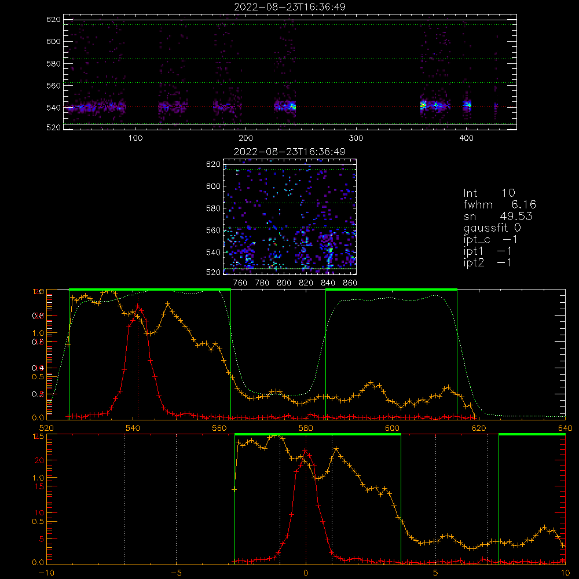Viewport: 579px width, 579px height.
Task: Click y-axis label 560 of the top spectrogram
Action: tap(53, 85)
